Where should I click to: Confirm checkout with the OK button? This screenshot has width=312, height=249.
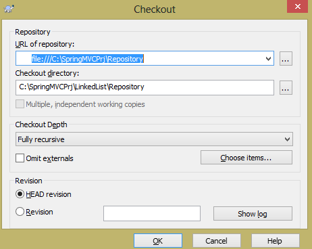click(158, 241)
